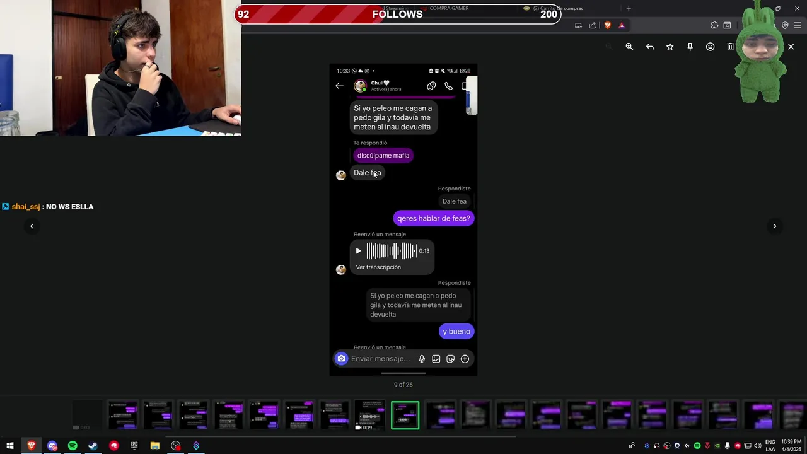Image resolution: width=807 pixels, height=454 pixels.
Task: Click the 'y bueno' sent message bubble
Action: tap(456, 332)
